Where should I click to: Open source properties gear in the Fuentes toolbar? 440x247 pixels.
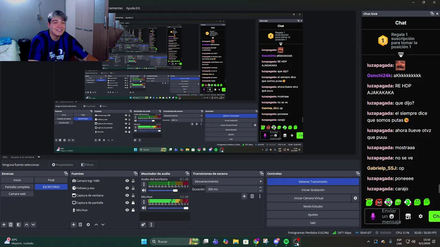88,225
